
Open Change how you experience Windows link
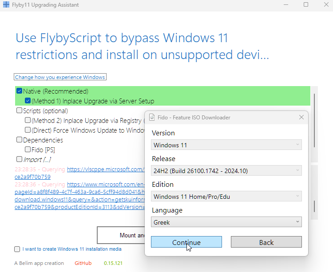60,77
